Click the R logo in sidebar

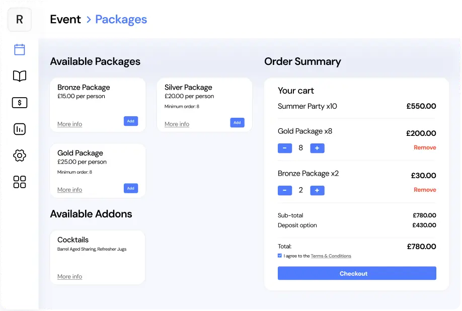point(20,20)
